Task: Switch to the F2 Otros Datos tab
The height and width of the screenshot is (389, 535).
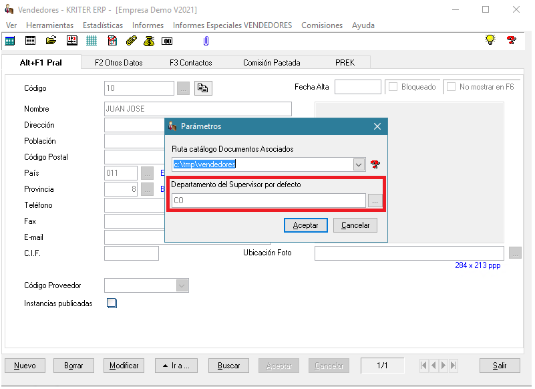Action: [119, 63]
